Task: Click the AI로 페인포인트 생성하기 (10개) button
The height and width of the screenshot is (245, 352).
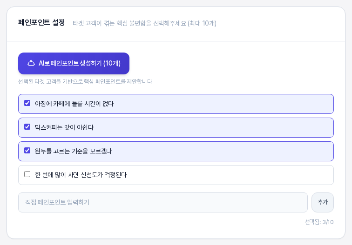Action: [x=74, y=63]
